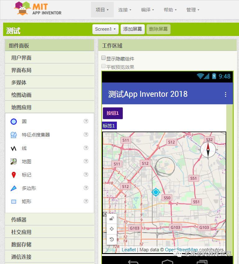Click the 组件面板 panel header
The image size is (239, 264).
pyautogui.click(x=49, y=46)
